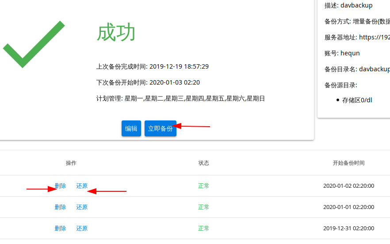390x244 pixels.
Task: Click 还原 for the 2020-01-01 backup
Action: 82,207
